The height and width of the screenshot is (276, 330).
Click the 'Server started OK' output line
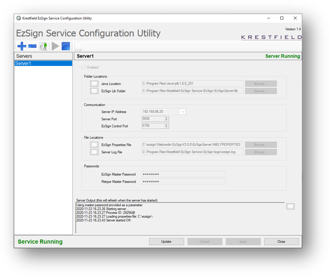104,220
